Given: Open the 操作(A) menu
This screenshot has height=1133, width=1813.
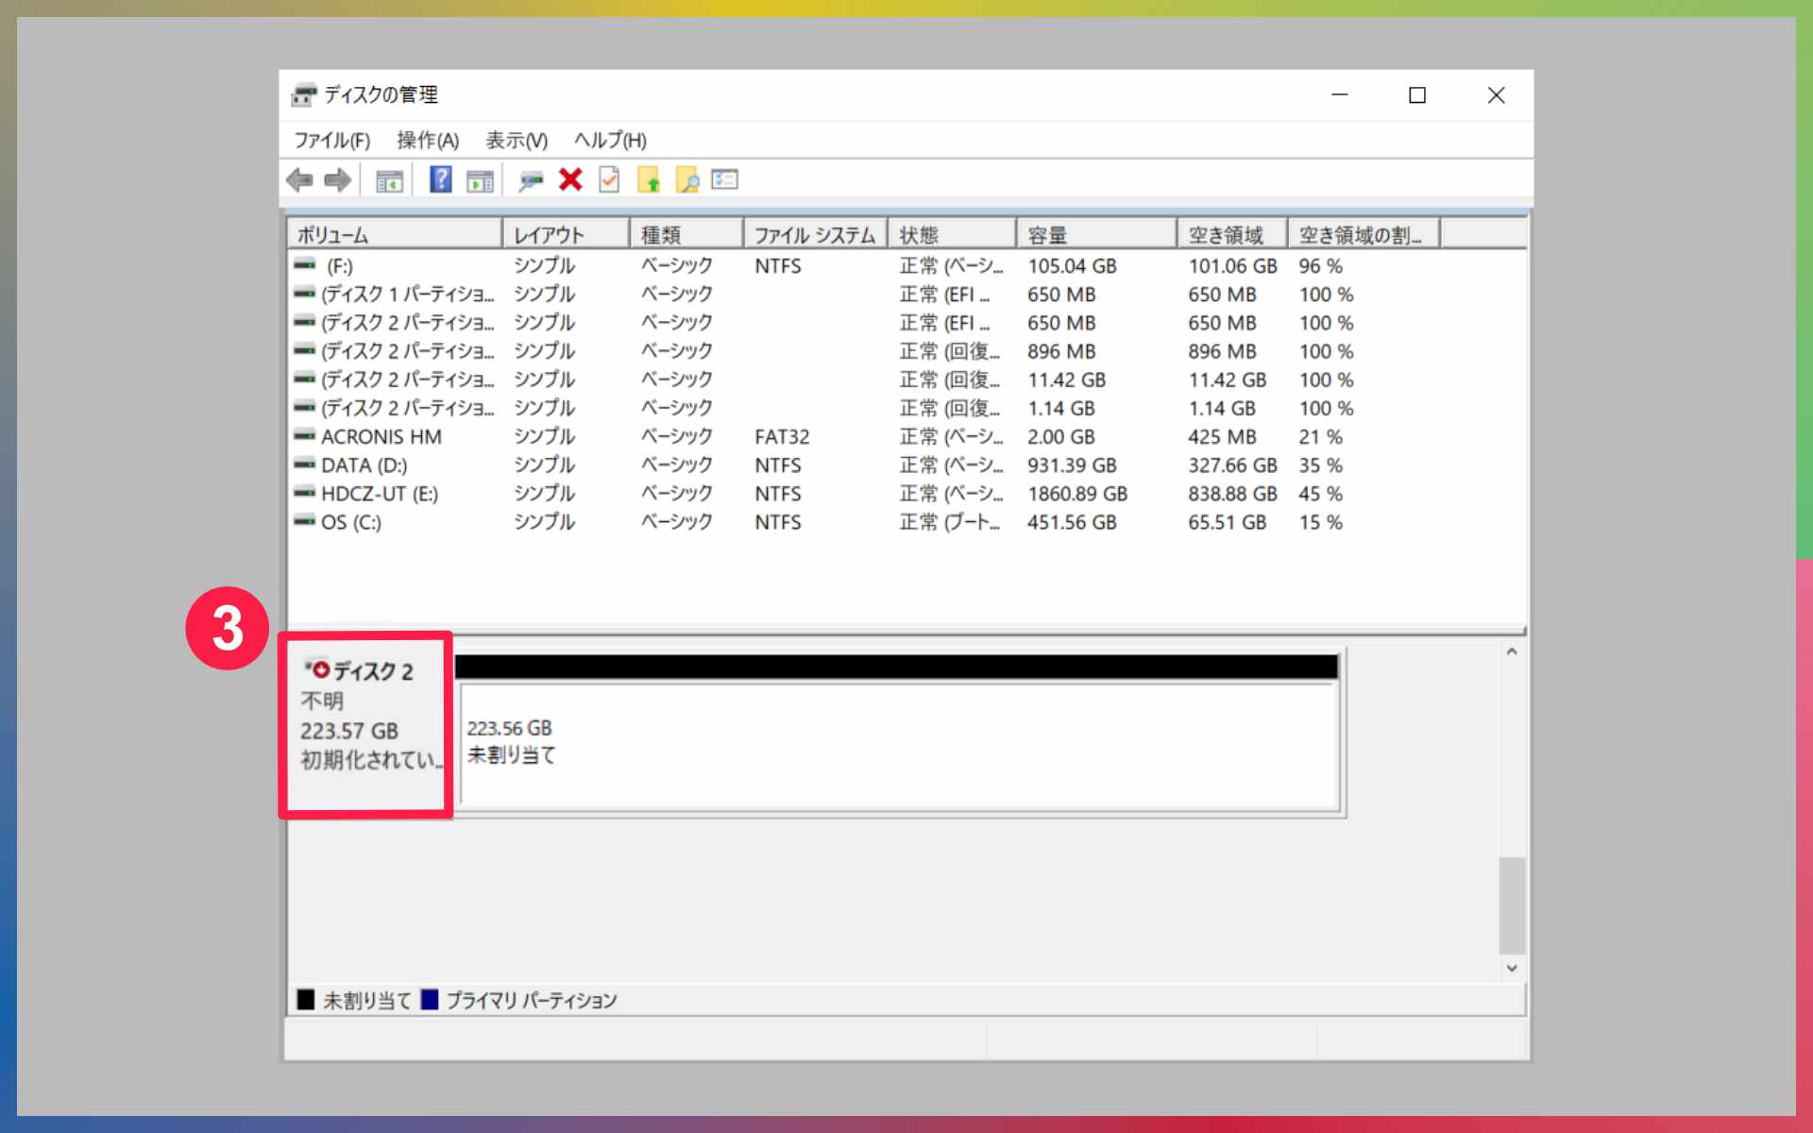Looking at the screenshot, I should [x=428, y=141].
